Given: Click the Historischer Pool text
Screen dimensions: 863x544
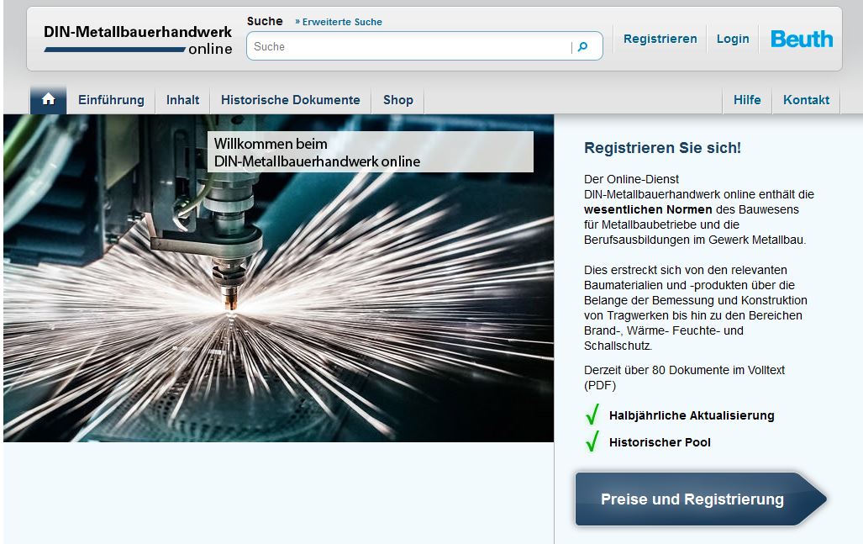Looking at the screenshot, I should pos(660,442).
